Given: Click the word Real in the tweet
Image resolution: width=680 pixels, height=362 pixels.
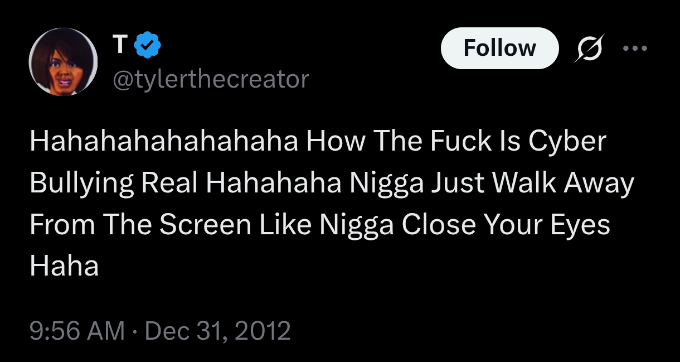Looking at the screenshot, I should (169, 183).
